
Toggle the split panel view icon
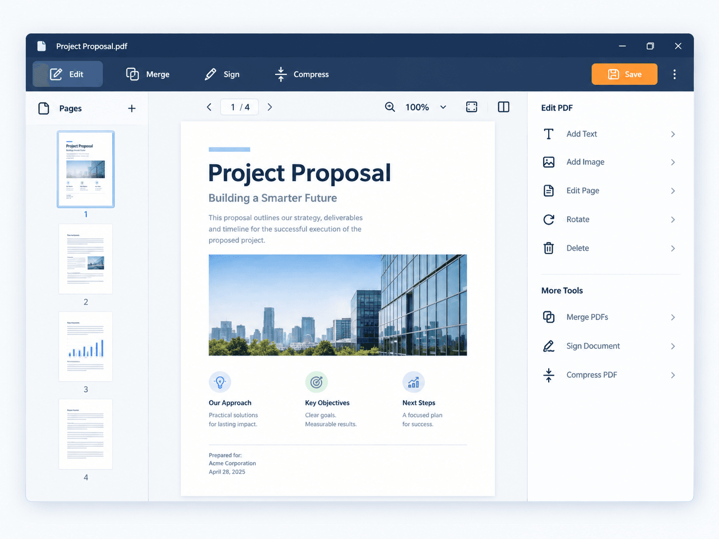click(x=503, y=107)
